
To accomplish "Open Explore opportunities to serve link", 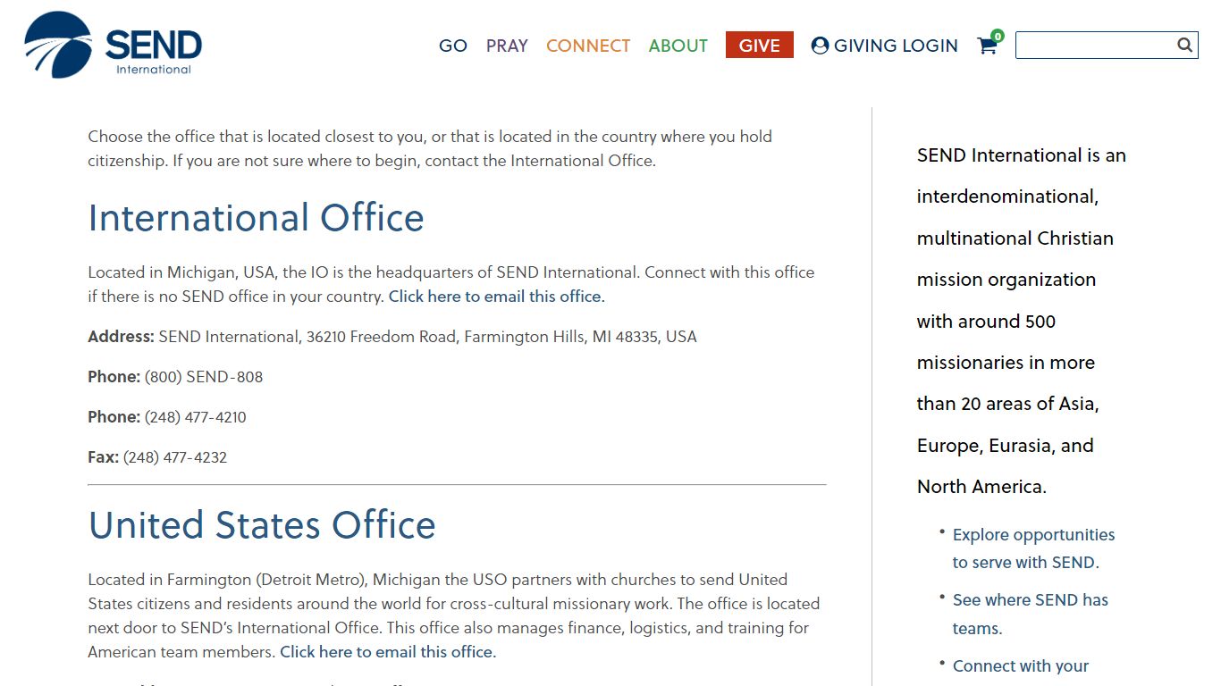I will click(1034, 548).
